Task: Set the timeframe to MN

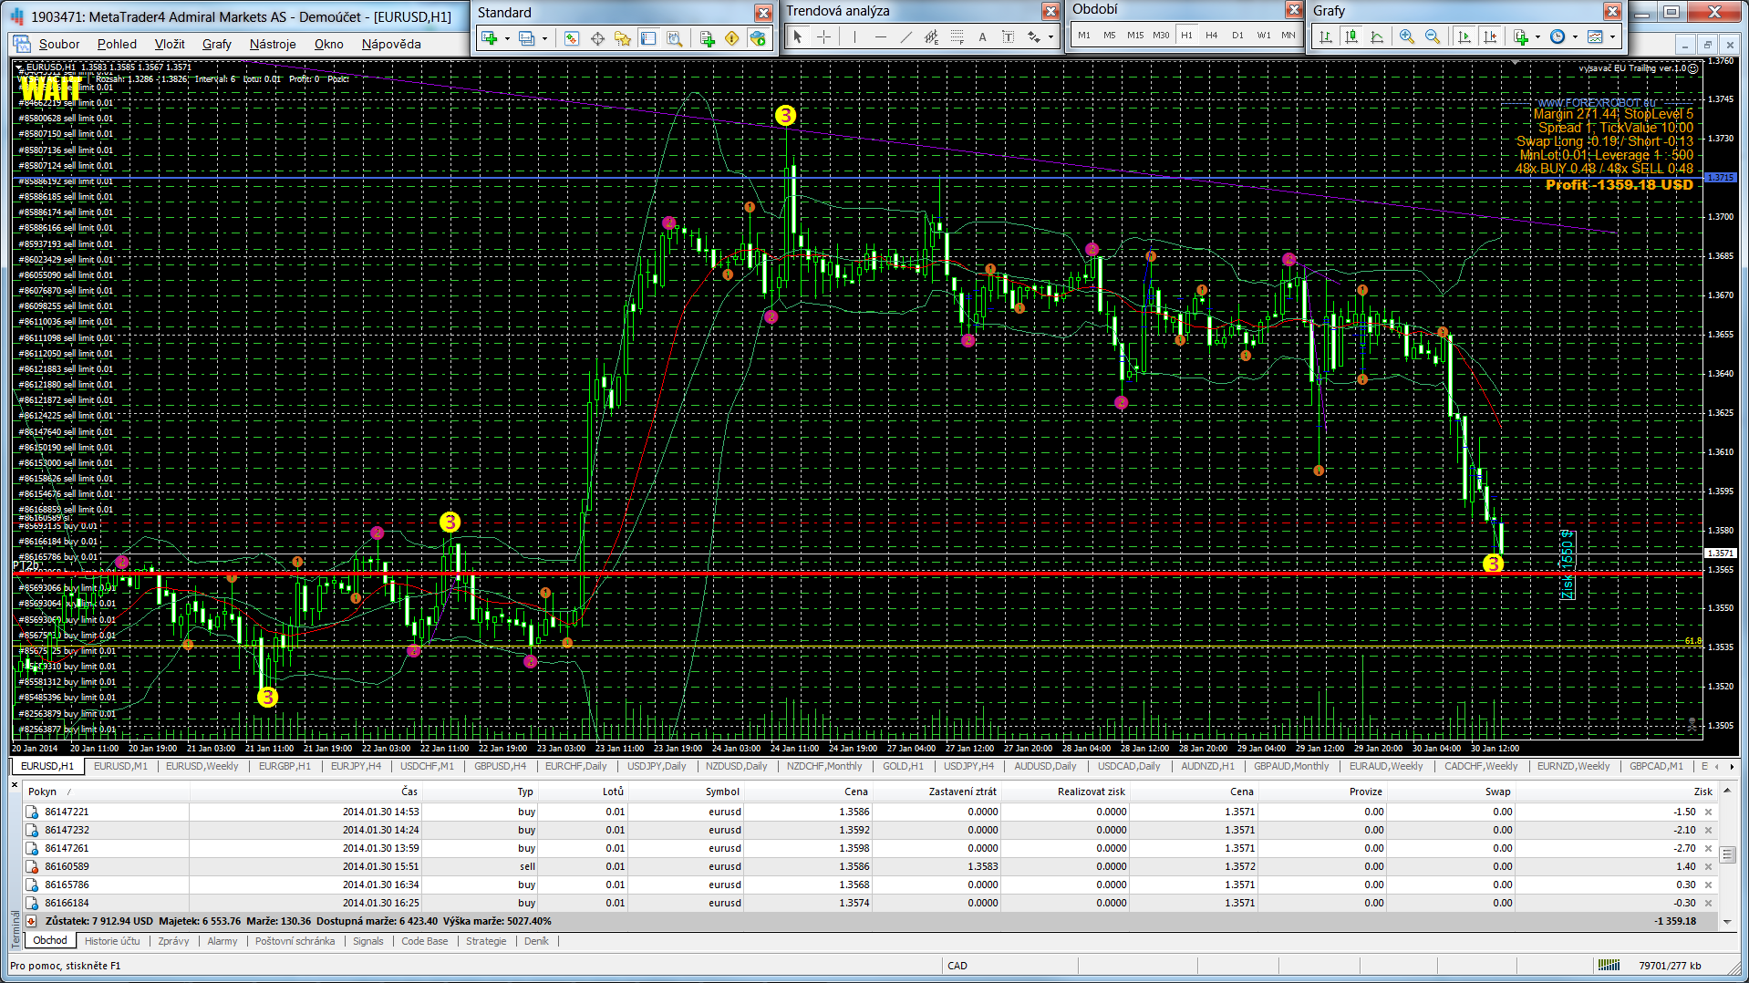Action: pyautogui.click(x=1288, y=36)
